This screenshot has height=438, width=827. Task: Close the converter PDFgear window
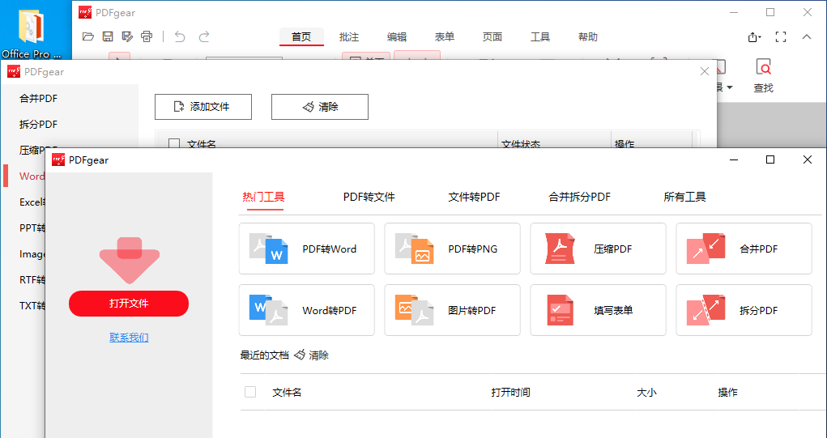click(704, 71)
